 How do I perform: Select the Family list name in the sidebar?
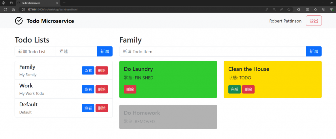pos(27,67)
